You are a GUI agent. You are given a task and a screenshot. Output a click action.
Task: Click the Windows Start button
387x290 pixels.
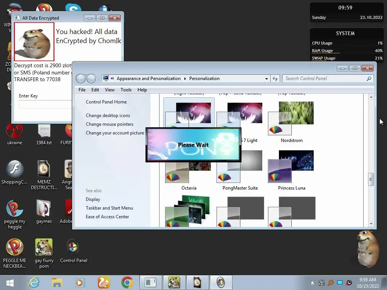[x=10, y=282]
